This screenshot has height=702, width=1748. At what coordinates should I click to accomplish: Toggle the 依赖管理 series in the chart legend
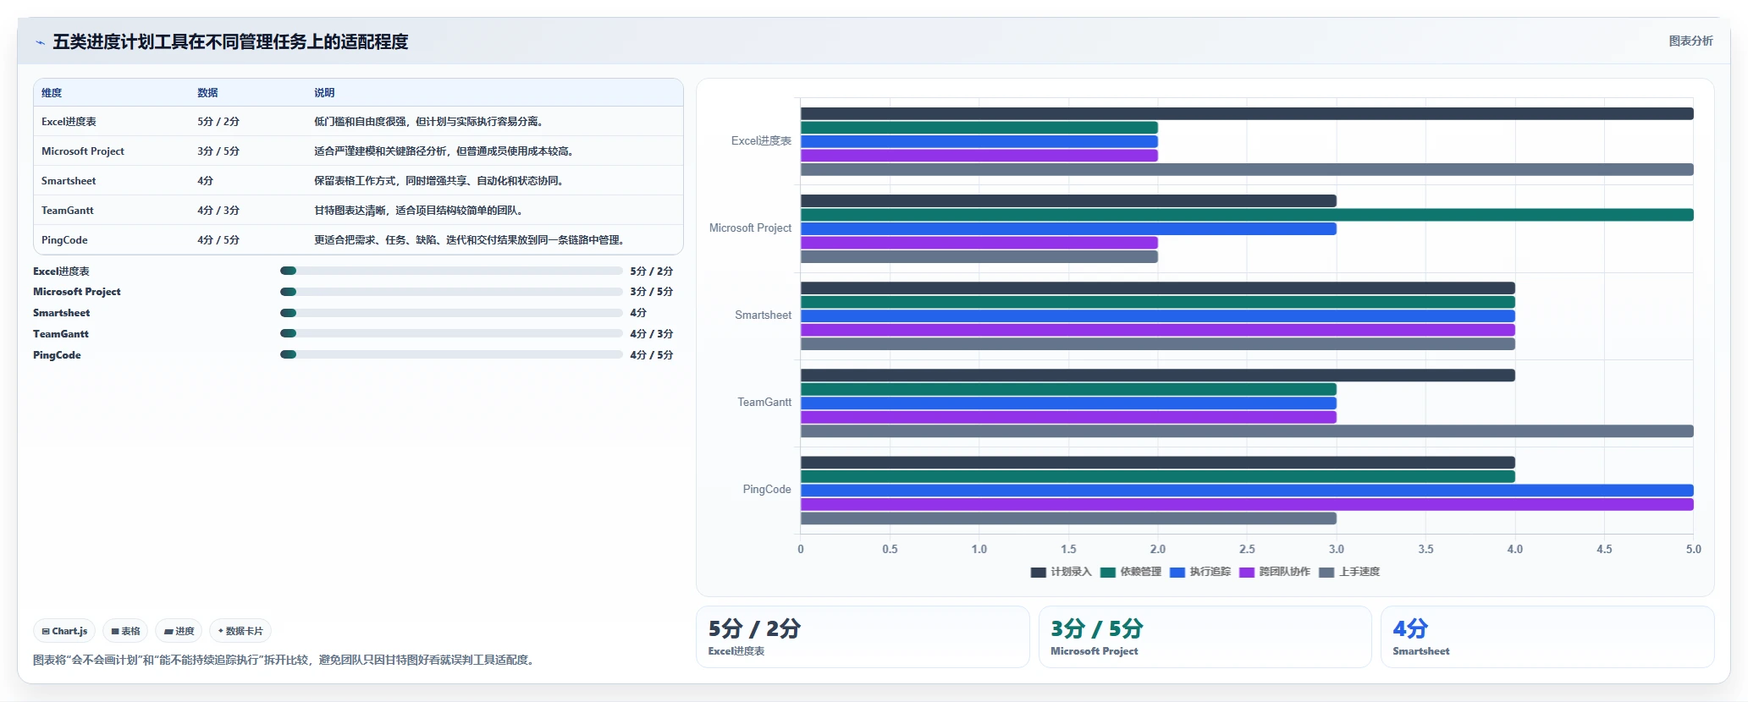point(1130,572)
